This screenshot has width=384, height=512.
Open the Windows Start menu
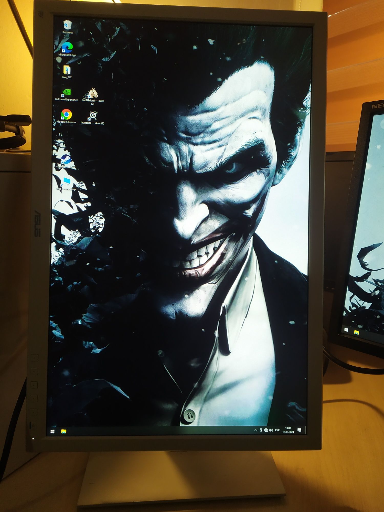52,432
